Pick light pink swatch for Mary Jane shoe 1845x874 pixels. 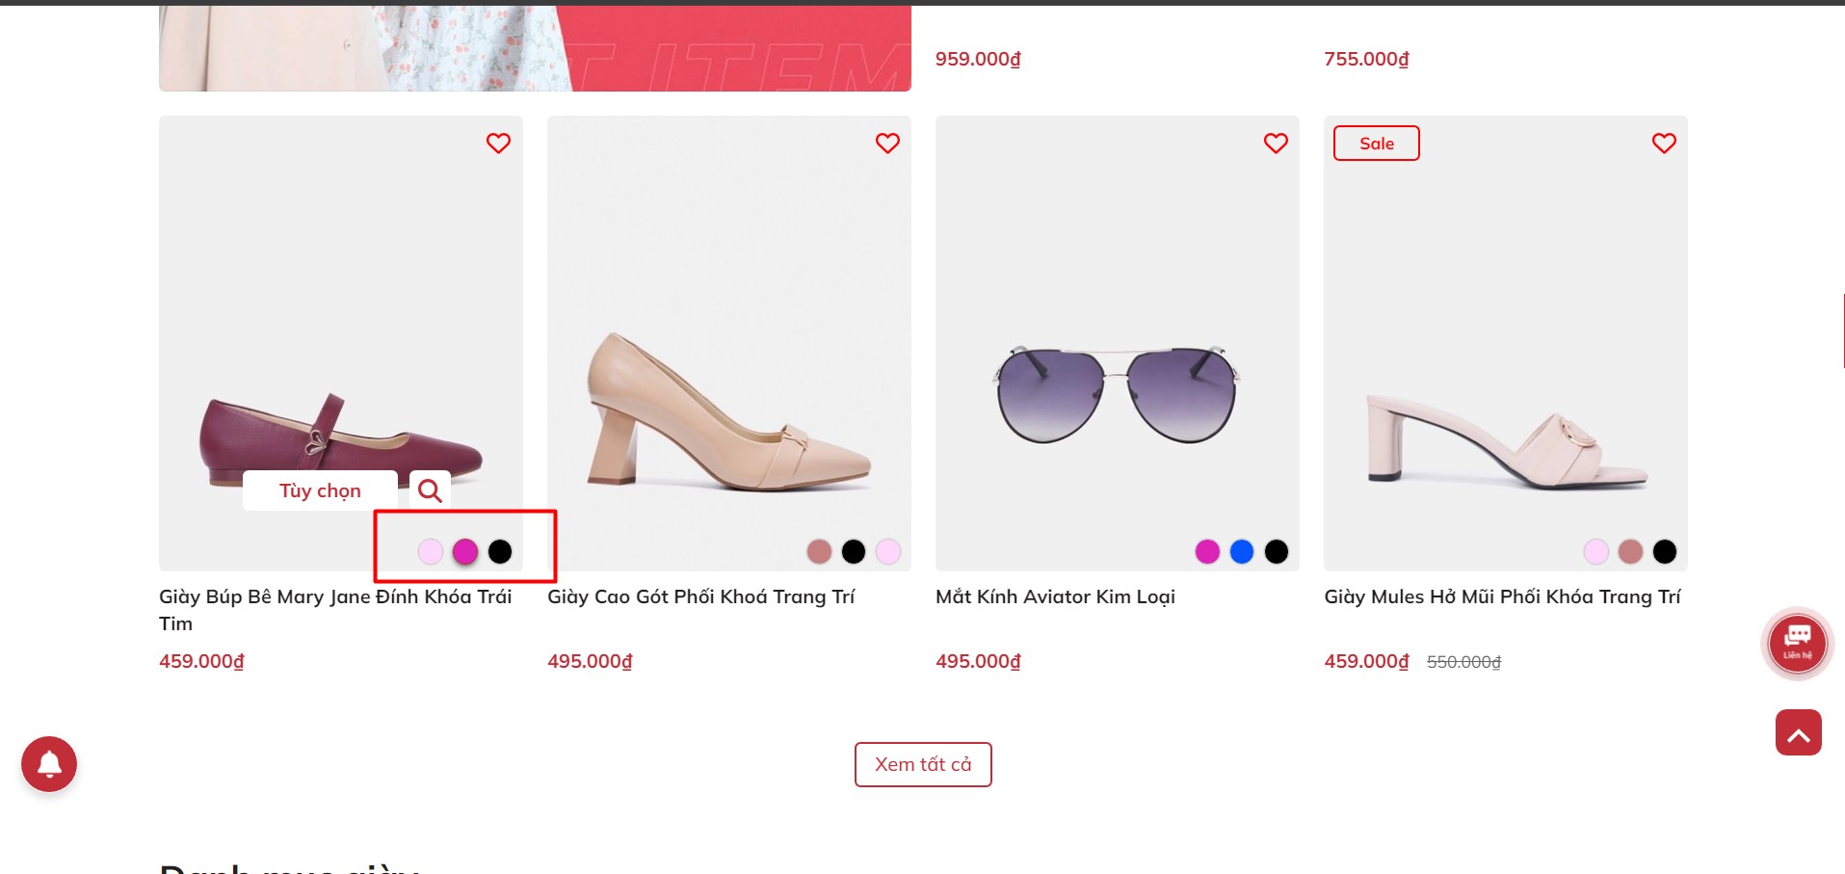point(431,551)
